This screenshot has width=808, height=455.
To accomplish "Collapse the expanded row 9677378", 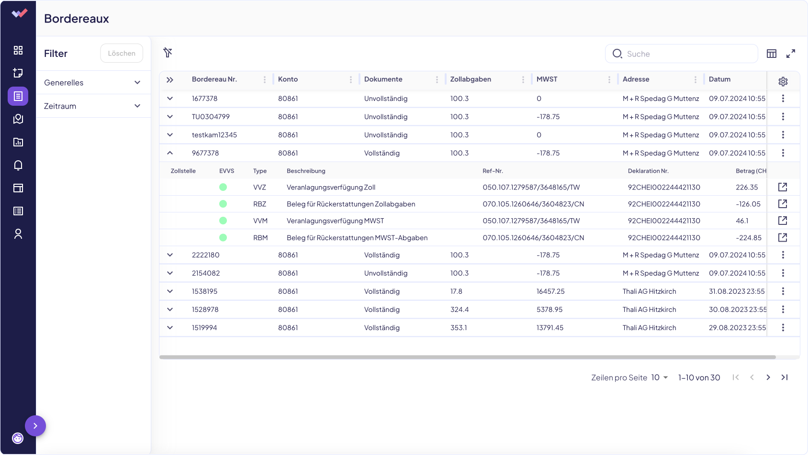I will 170,153.
